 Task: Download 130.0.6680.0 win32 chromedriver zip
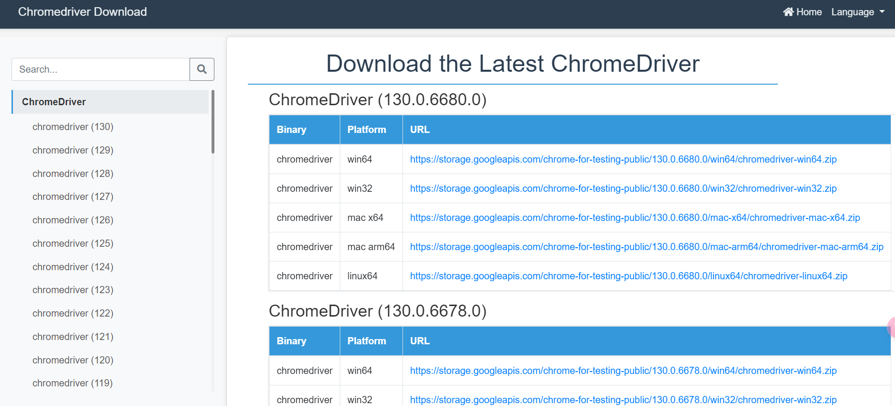[x=623, y=188]
